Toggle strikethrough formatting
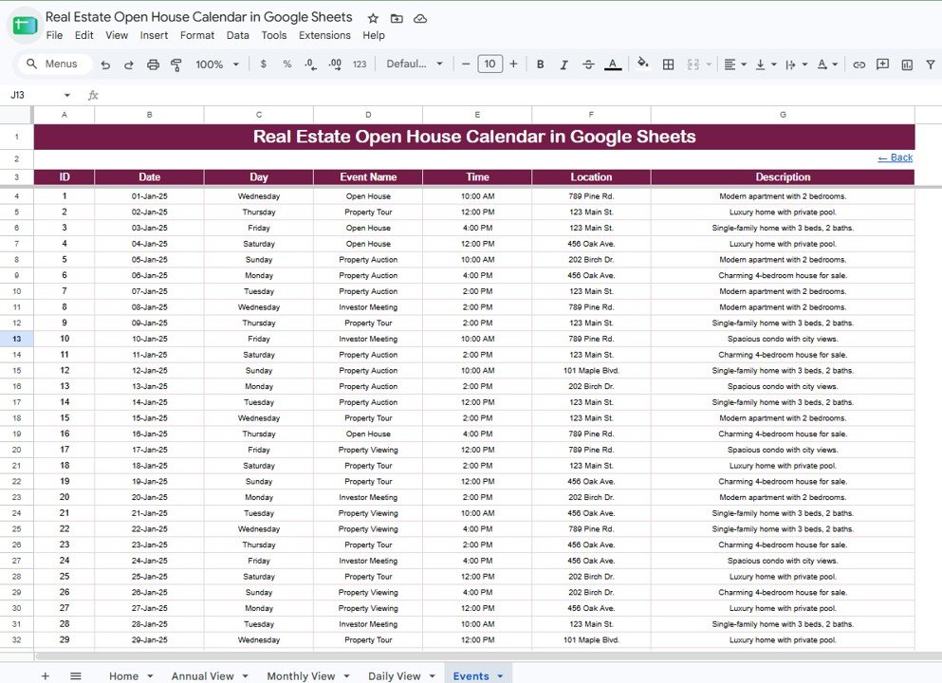 588,65
